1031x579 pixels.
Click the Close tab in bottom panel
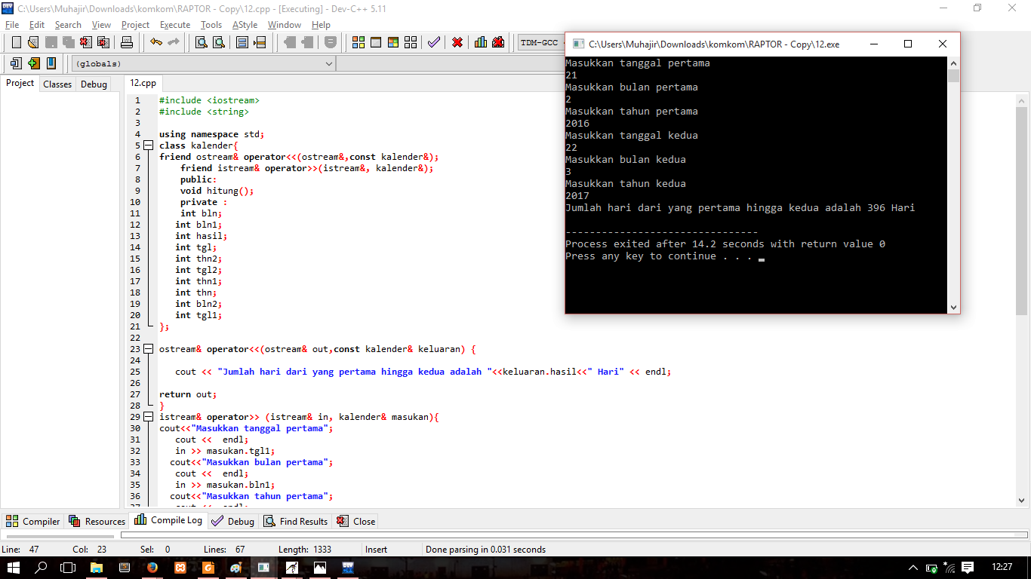[x=356, y=521]
